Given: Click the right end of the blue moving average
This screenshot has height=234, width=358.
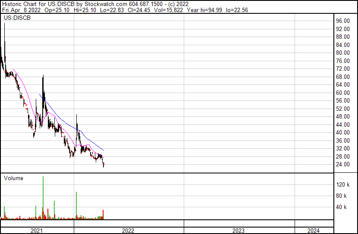Looking at the screenshot, I should 104,150.
